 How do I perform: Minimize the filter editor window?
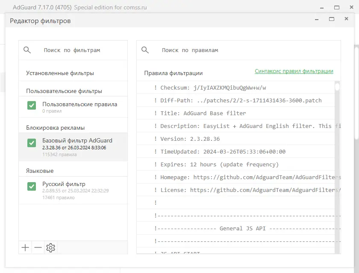[x=317, y=19]
